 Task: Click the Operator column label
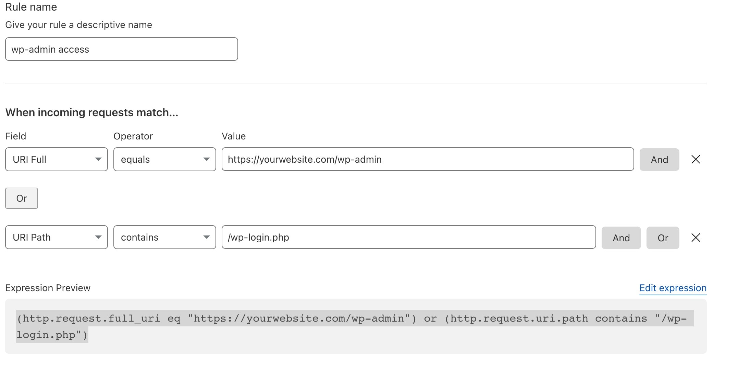point(133,136)
